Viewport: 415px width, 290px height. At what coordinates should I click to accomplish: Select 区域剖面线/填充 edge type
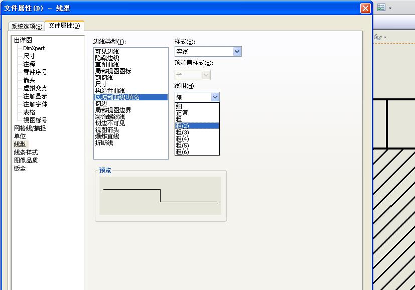click(131, 97)
